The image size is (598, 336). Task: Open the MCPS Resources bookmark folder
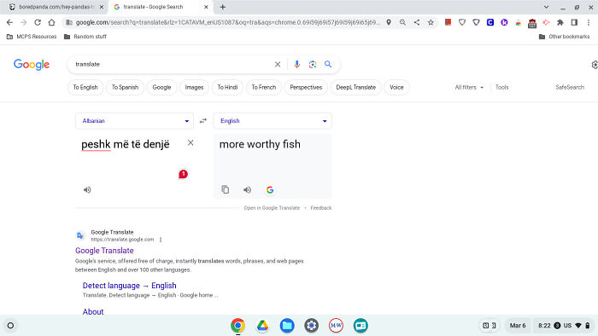tap(32, 37)
